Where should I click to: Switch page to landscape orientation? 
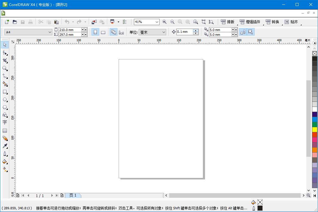[x=103, y=32]
